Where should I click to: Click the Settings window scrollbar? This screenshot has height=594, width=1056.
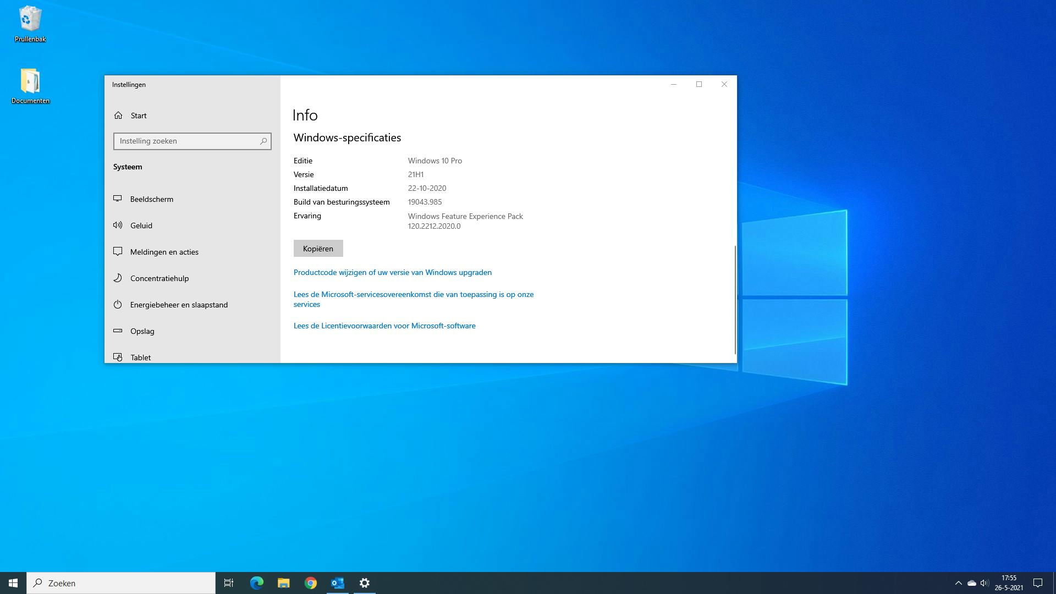pyautogui.click(x=735, y=300)
